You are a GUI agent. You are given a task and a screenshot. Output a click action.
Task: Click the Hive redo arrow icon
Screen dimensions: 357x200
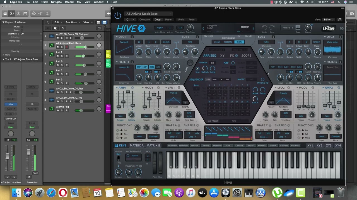coord(272,27)
